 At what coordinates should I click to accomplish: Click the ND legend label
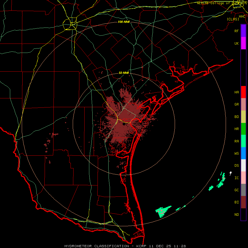coord(236,215)
